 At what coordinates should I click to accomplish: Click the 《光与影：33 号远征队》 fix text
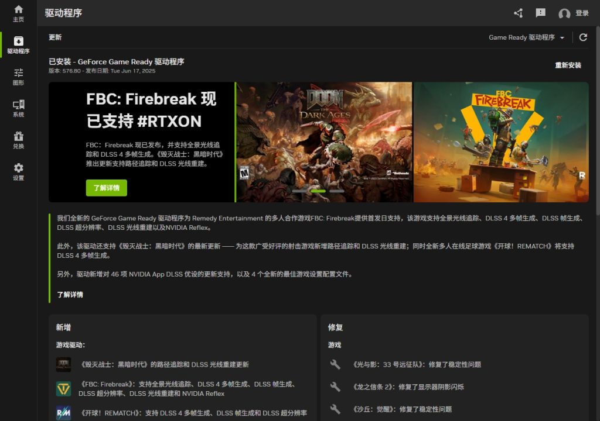click(416, 364)
